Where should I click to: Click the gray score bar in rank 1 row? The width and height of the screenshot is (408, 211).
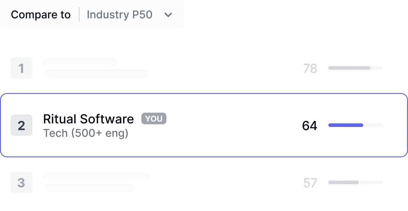pyautogui.click(x=349, y=68)
